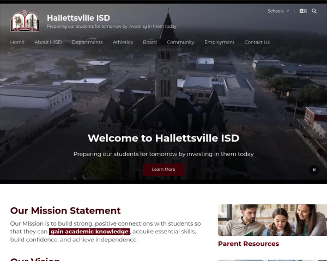Click the Hallettsville ISD site title
Image resolution: width=327 pixels, height=261 pixels.
coord(78,18)
